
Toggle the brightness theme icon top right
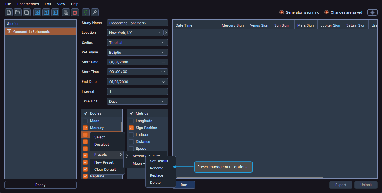click(372, 12)
